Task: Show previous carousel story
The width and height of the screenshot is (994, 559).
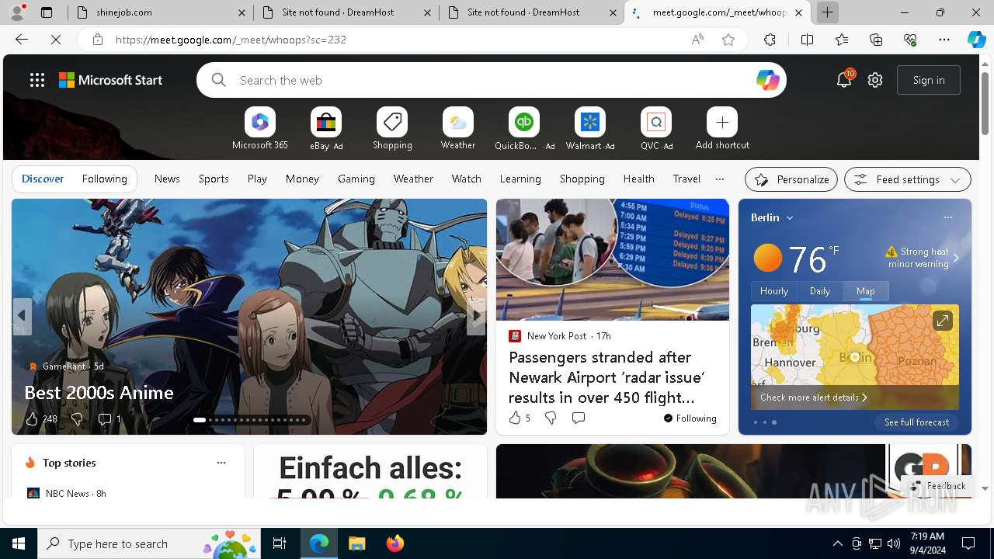Action: click(x=22, y=316)
